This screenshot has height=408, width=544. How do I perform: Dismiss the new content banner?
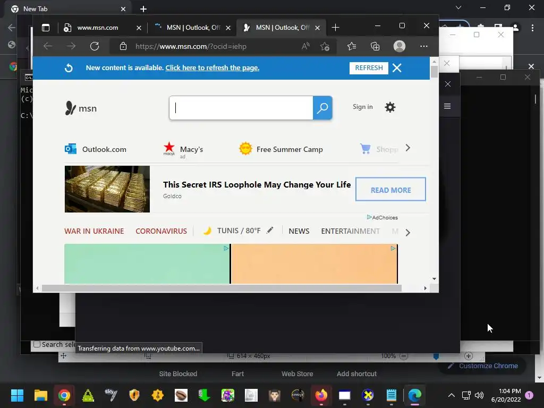(397, 68)
